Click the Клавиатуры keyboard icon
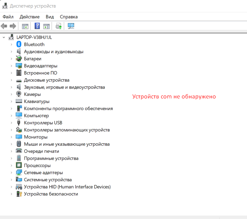247x219 pixels. [19, 101]
